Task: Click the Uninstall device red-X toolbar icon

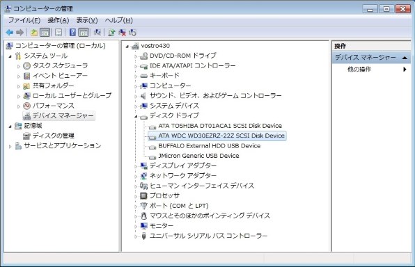Action: click(122, 33)
